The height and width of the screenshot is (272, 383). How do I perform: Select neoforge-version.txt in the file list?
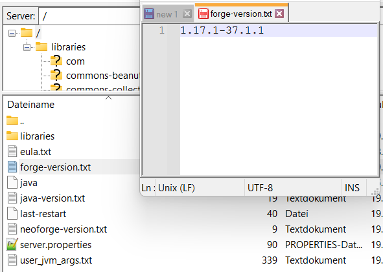pyautogui.click(x=64, y=229)
